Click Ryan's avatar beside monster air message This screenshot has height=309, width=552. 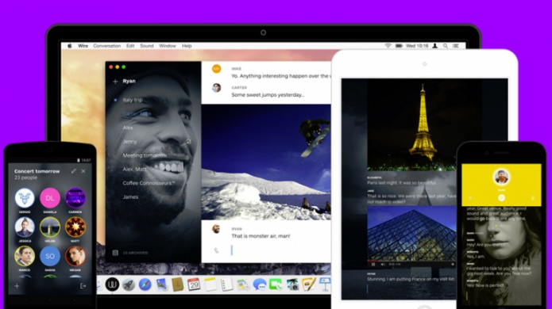coord(217,229)
